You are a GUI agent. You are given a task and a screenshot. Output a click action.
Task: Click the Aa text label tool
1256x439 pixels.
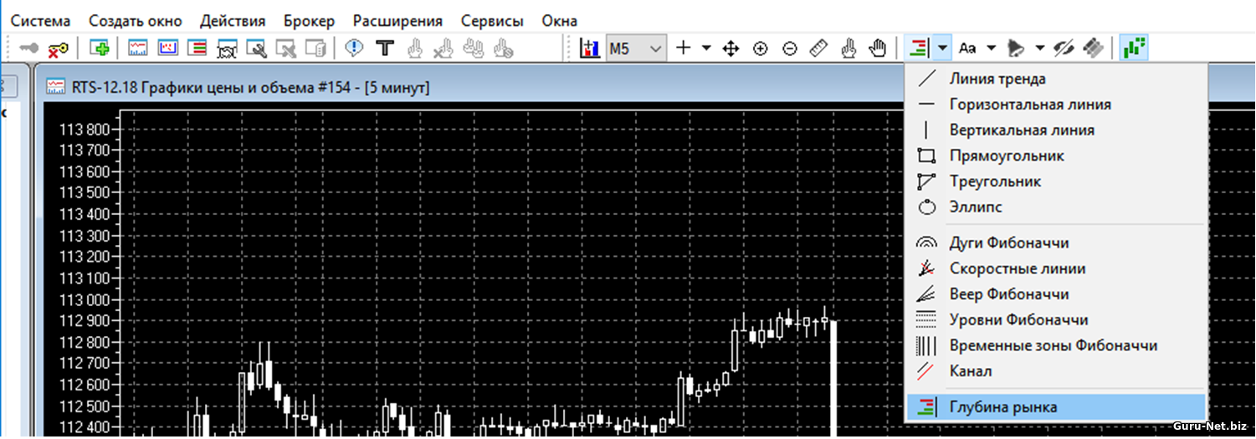967,48
